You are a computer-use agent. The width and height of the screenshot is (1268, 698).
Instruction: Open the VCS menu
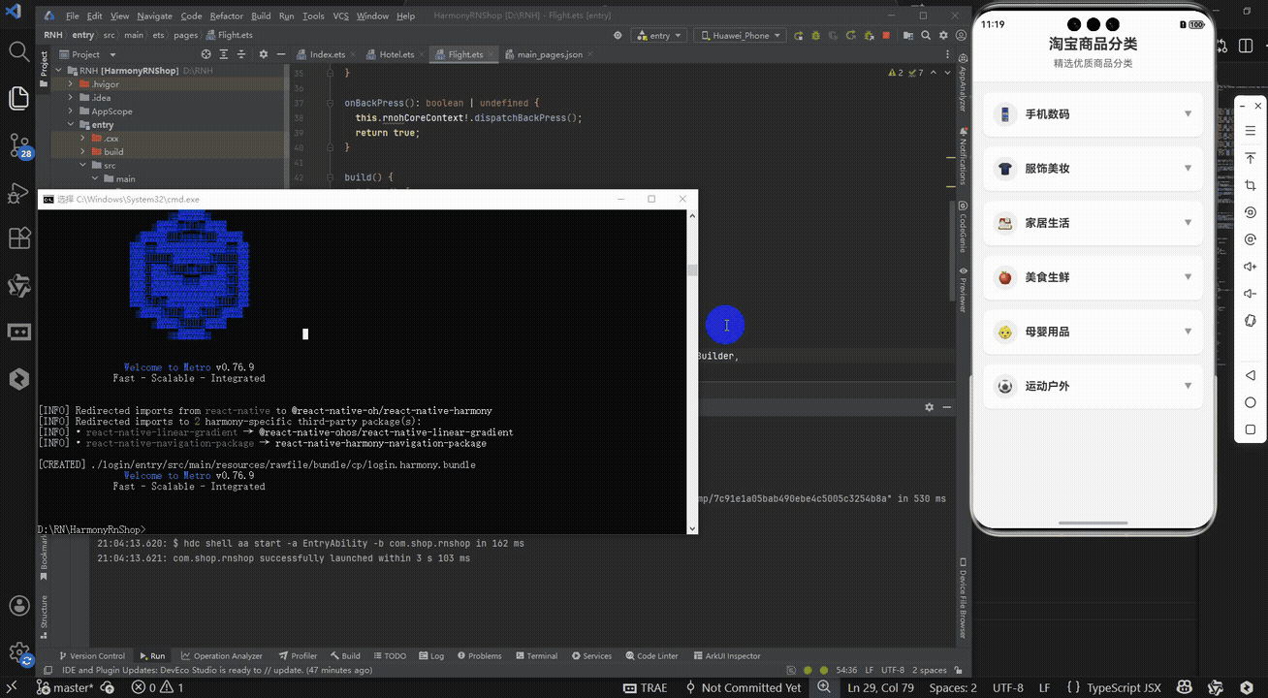(x=340, y=16)
